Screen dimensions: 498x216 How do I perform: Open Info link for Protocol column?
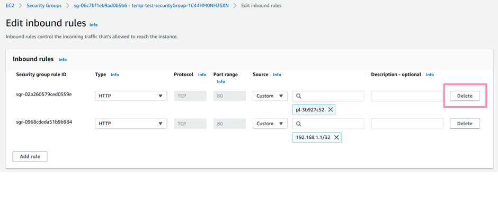[202, 75]
